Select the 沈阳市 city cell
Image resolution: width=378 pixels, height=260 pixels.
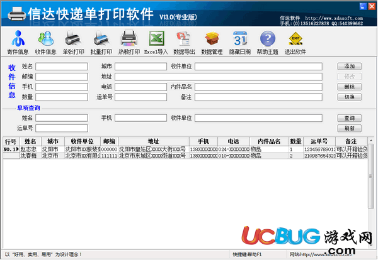click(x=53, y=149)
